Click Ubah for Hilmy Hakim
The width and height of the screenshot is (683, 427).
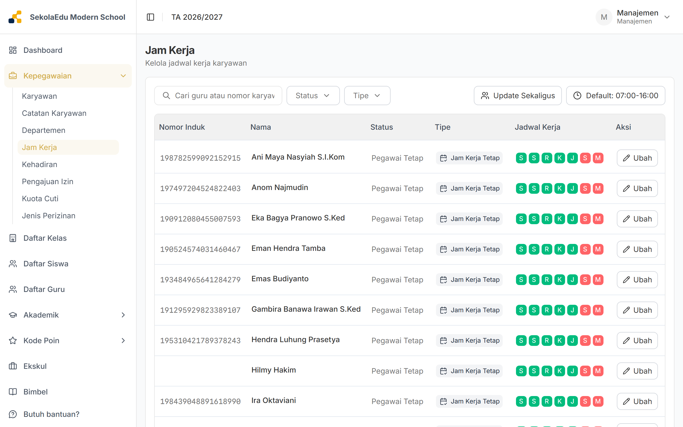637,371
